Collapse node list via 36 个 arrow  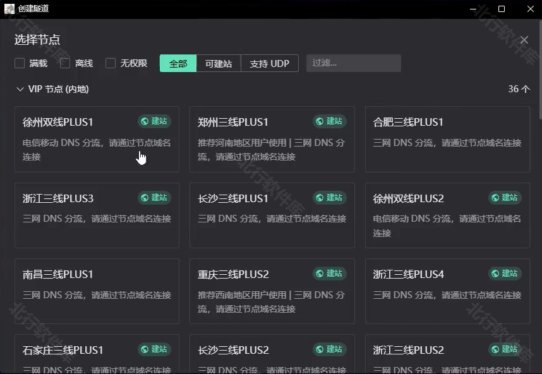point(519,89)
